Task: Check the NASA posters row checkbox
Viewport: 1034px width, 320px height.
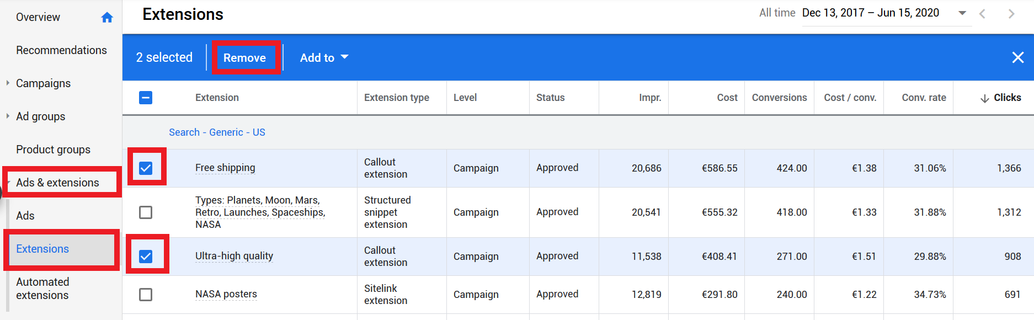Action: pyautogui.click(x=146, y=295)
